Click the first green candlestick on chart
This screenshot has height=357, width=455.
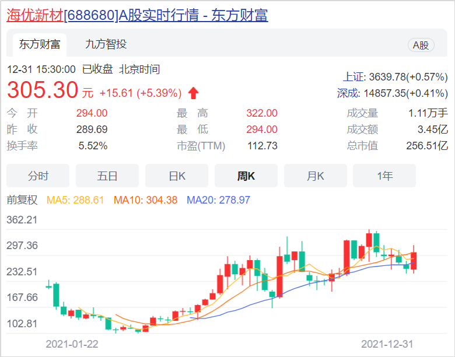click(x=49, y=287)
